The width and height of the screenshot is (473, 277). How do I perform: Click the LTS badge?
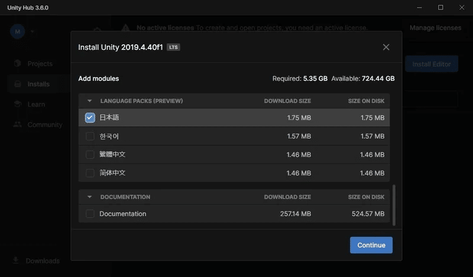pyautogui.click(x=173, y=47)
